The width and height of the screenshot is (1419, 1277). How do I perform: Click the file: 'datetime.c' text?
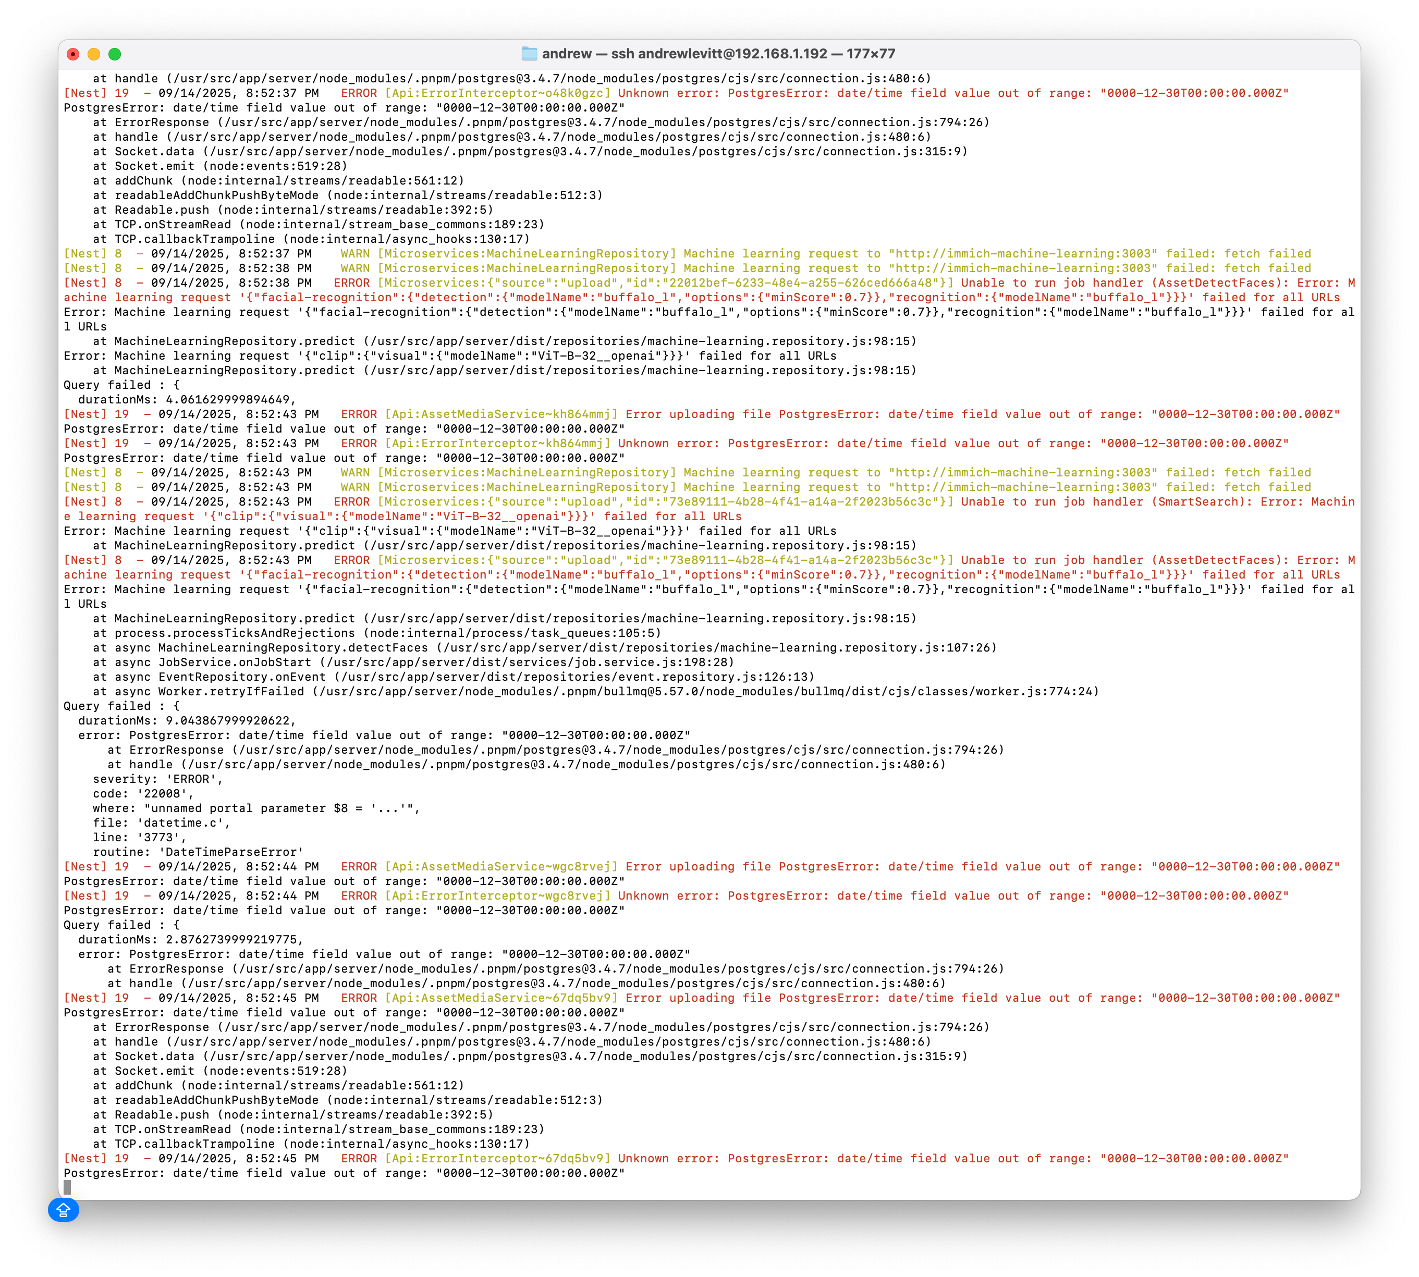pos(162,823)
